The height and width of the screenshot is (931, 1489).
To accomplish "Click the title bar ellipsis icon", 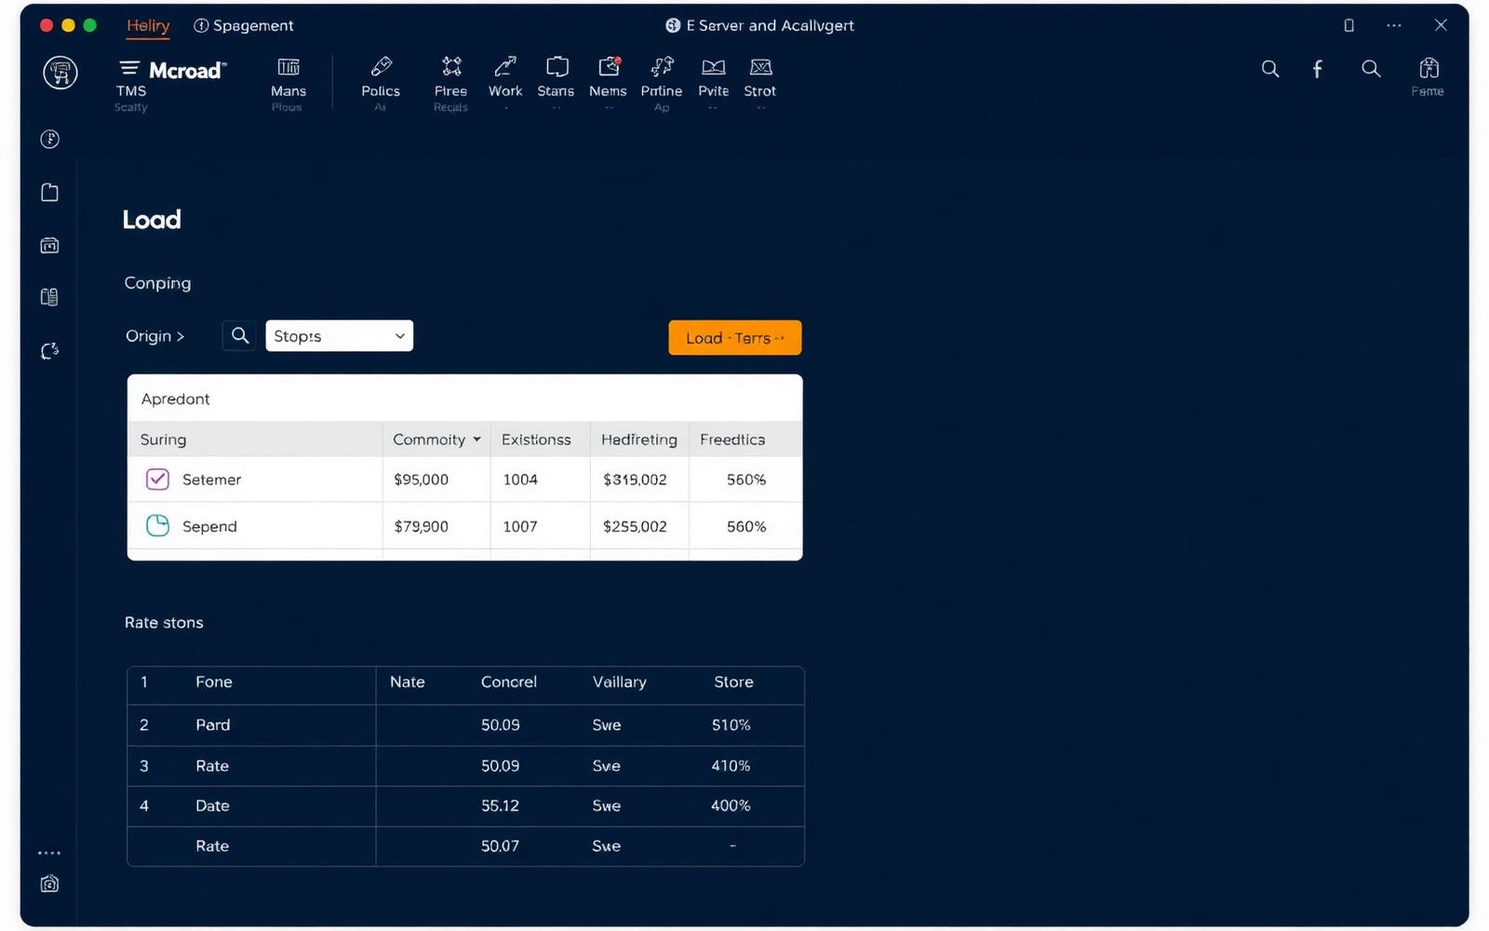I will (1393, 25).
